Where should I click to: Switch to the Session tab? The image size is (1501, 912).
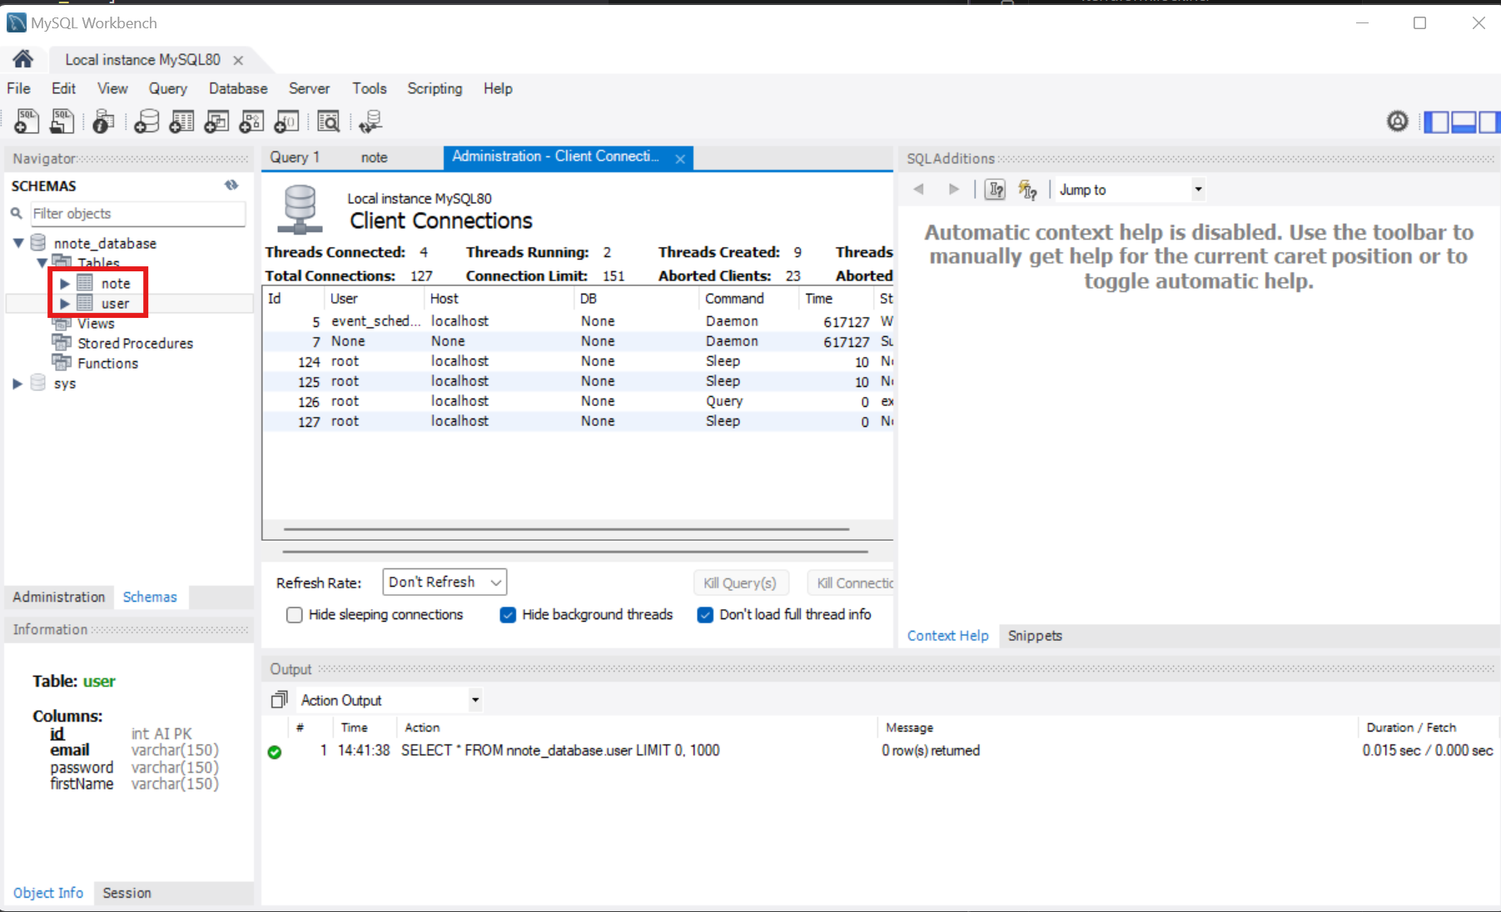coord(127,893)
